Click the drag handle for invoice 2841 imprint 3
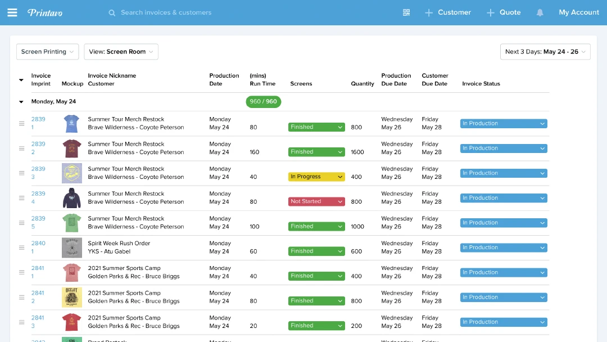This screenshot has width=607, height=342. (x=22, y=322)
